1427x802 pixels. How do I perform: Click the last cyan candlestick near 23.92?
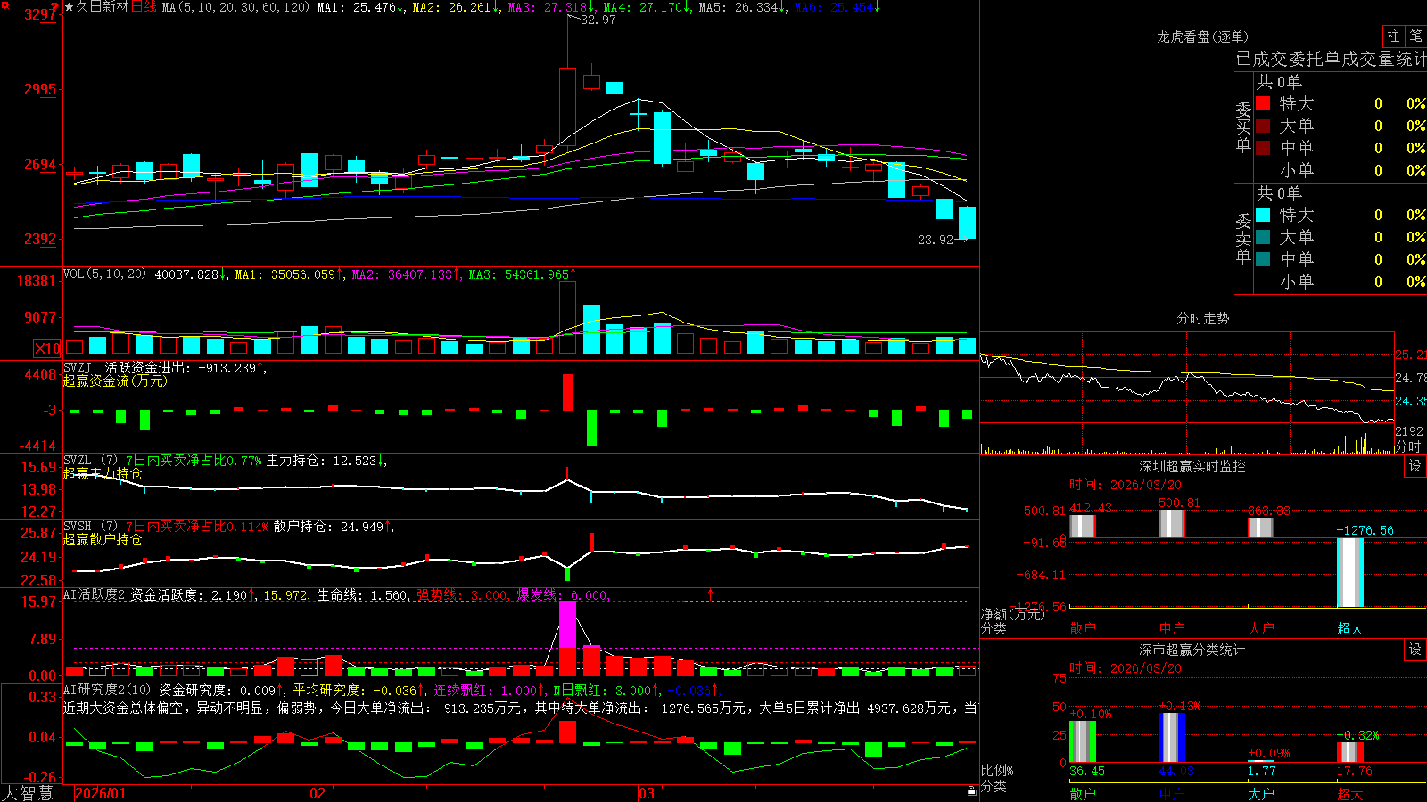click(967, 222)
